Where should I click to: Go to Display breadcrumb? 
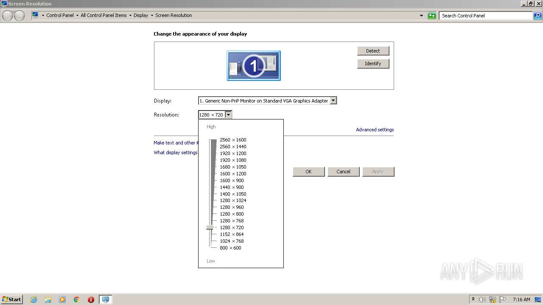pos(141,15)
